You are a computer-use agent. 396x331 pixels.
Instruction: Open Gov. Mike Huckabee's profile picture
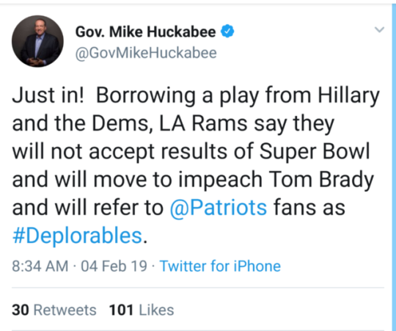click(x=37, y=41)
